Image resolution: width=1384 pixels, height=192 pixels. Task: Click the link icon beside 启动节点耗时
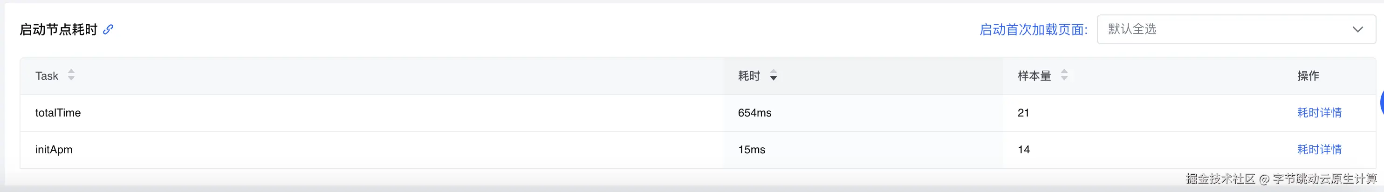[108, 29]
